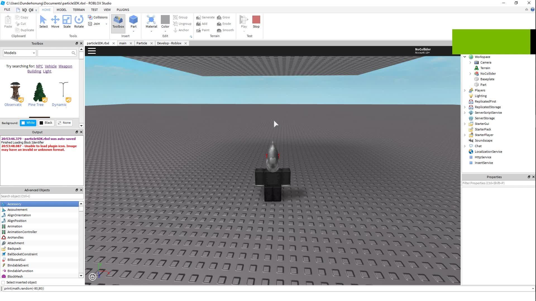Select the Rotate tool in toolbar
This screenshot has height=301, width=536.
79,21
